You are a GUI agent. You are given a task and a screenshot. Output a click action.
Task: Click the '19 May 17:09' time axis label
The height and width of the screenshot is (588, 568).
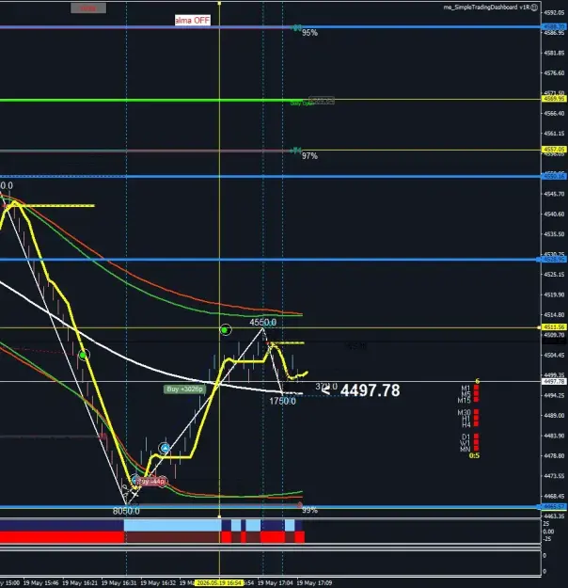click(x=314, y=582)
